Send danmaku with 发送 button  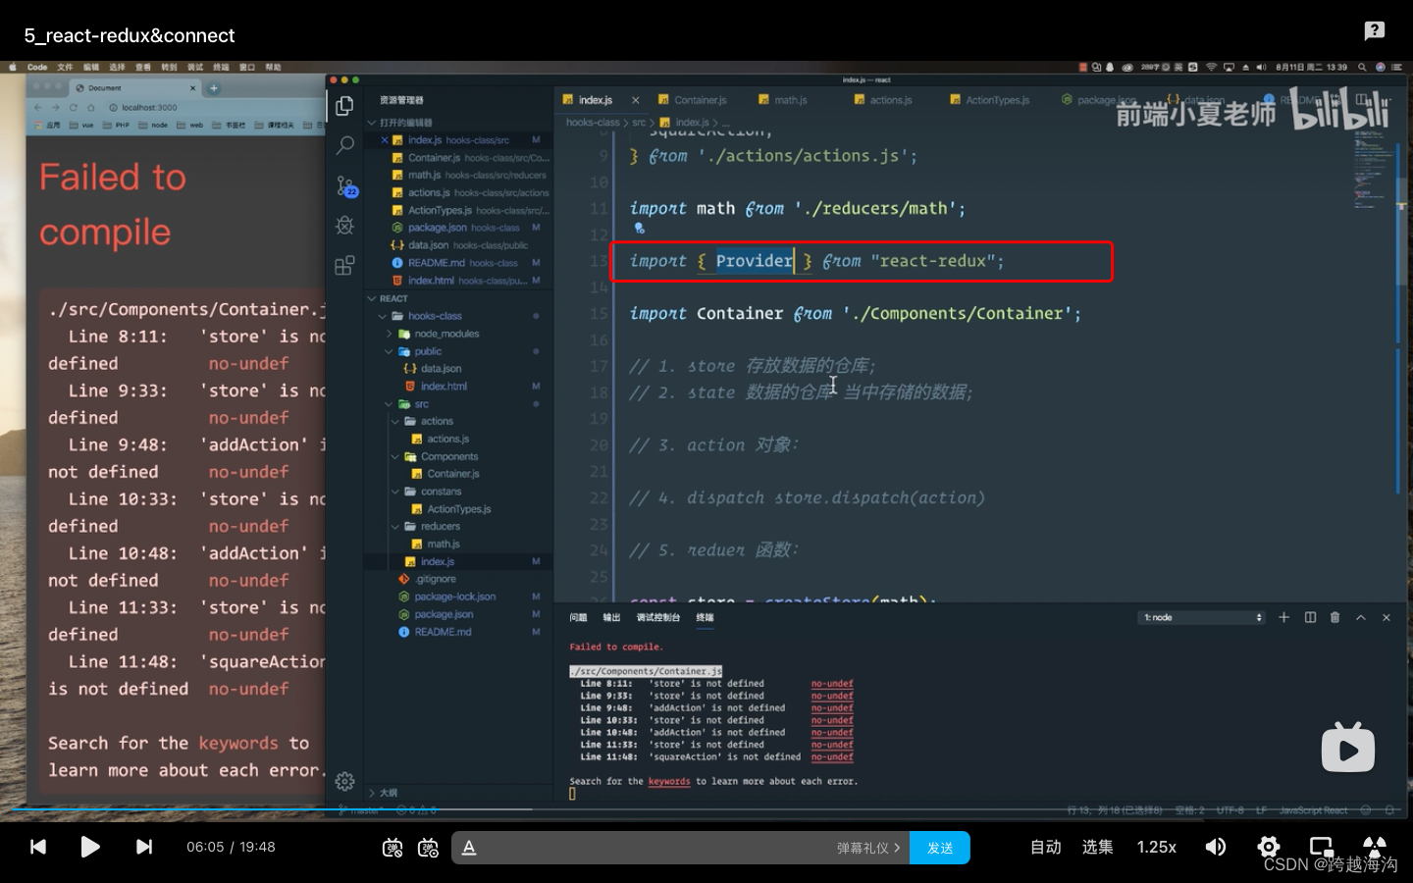(940, 848)
